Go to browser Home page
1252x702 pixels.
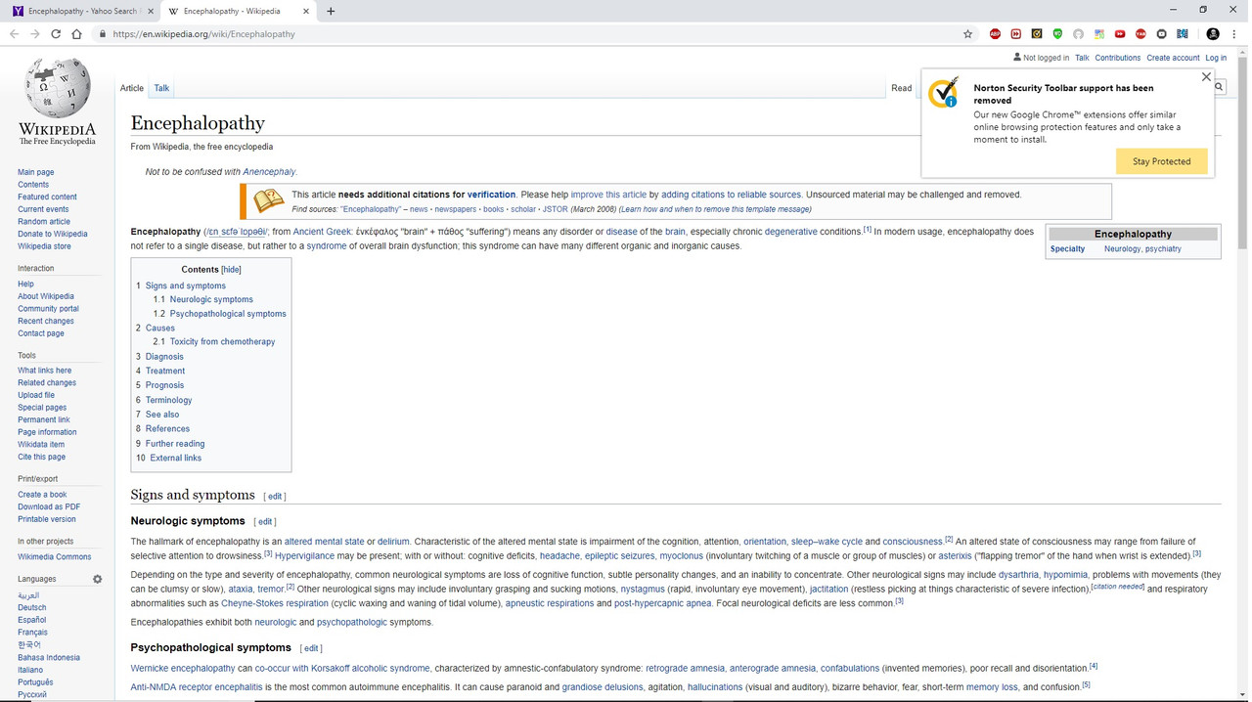[x=77, y=34]
